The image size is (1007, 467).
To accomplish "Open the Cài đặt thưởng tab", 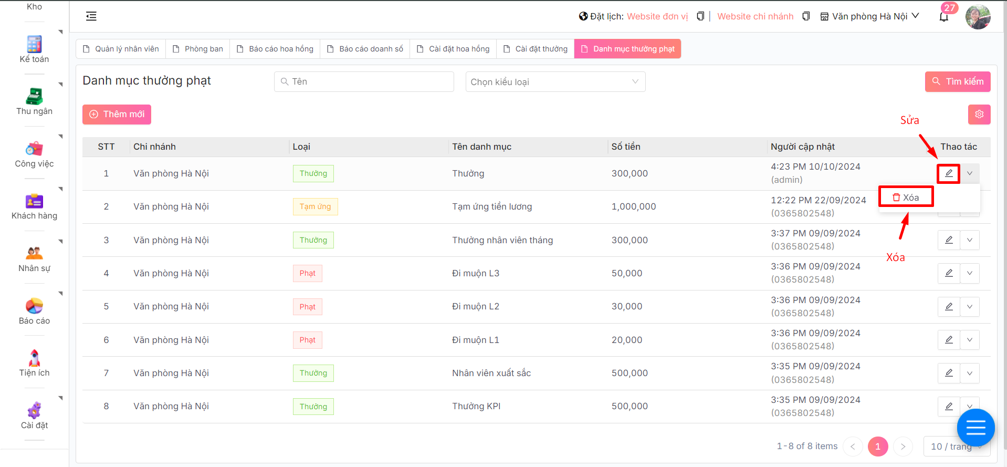I will (536, 49).
